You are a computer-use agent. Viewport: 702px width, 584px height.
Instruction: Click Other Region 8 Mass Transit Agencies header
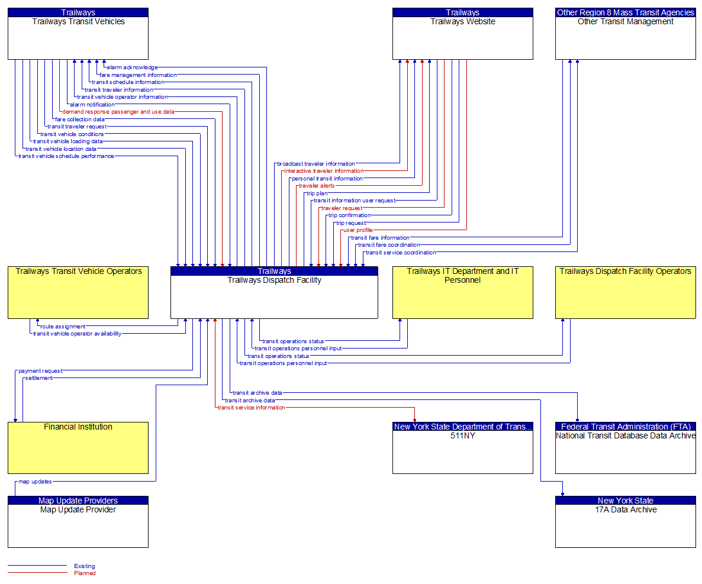626,12
